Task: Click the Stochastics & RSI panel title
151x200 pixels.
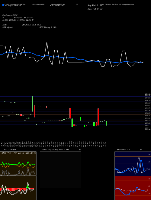Action: [x=129, y=150]
